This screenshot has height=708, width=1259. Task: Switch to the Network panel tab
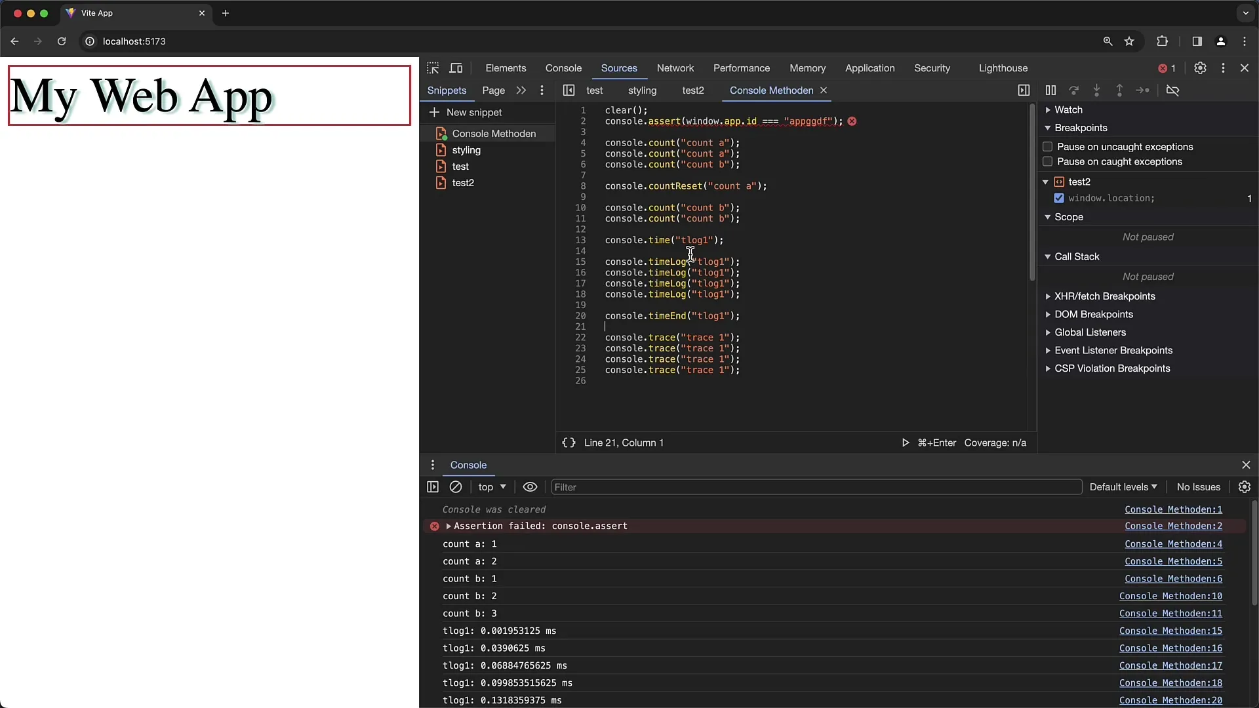click(x=675, y=68)
